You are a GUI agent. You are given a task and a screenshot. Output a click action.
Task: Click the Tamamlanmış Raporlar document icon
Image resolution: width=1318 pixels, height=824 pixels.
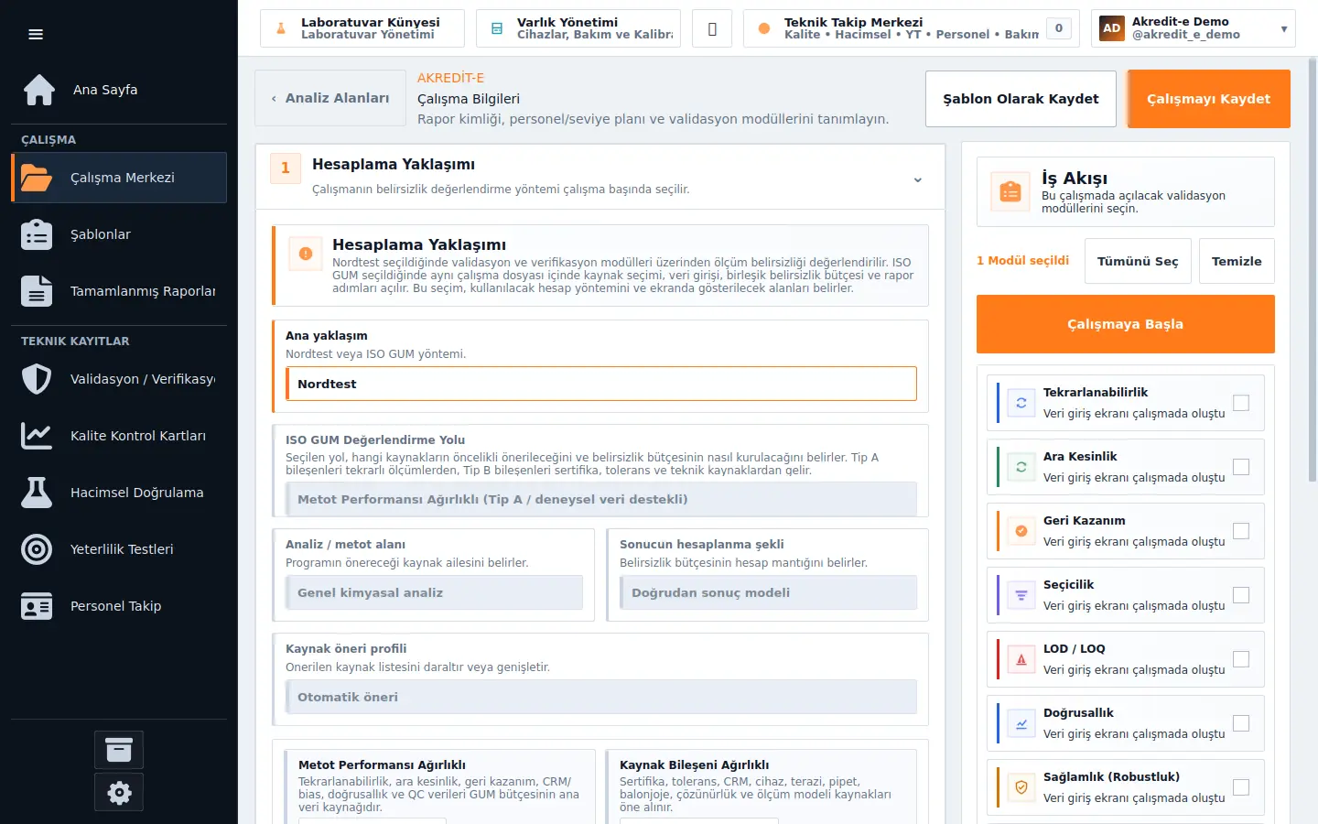tap(37, 291)
